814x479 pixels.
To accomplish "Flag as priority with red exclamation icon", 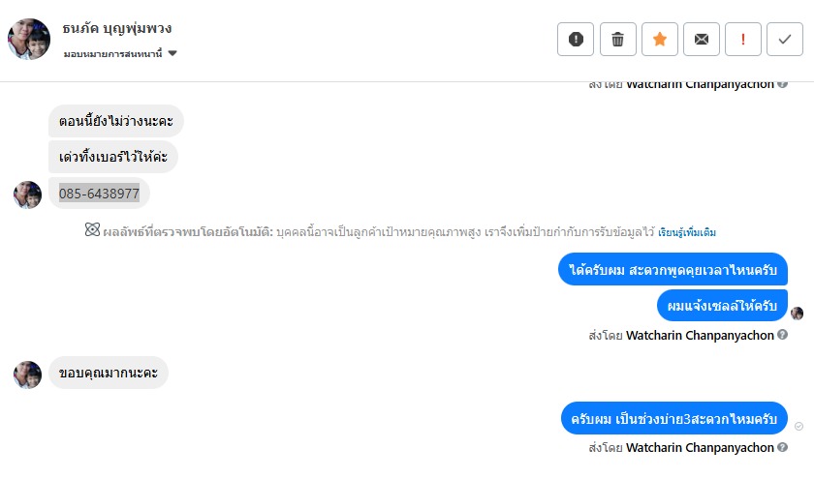I will tap(743, 40).
